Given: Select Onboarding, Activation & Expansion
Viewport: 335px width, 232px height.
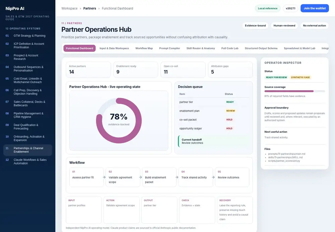Looking at the screenshot, I should coord(27,138).
